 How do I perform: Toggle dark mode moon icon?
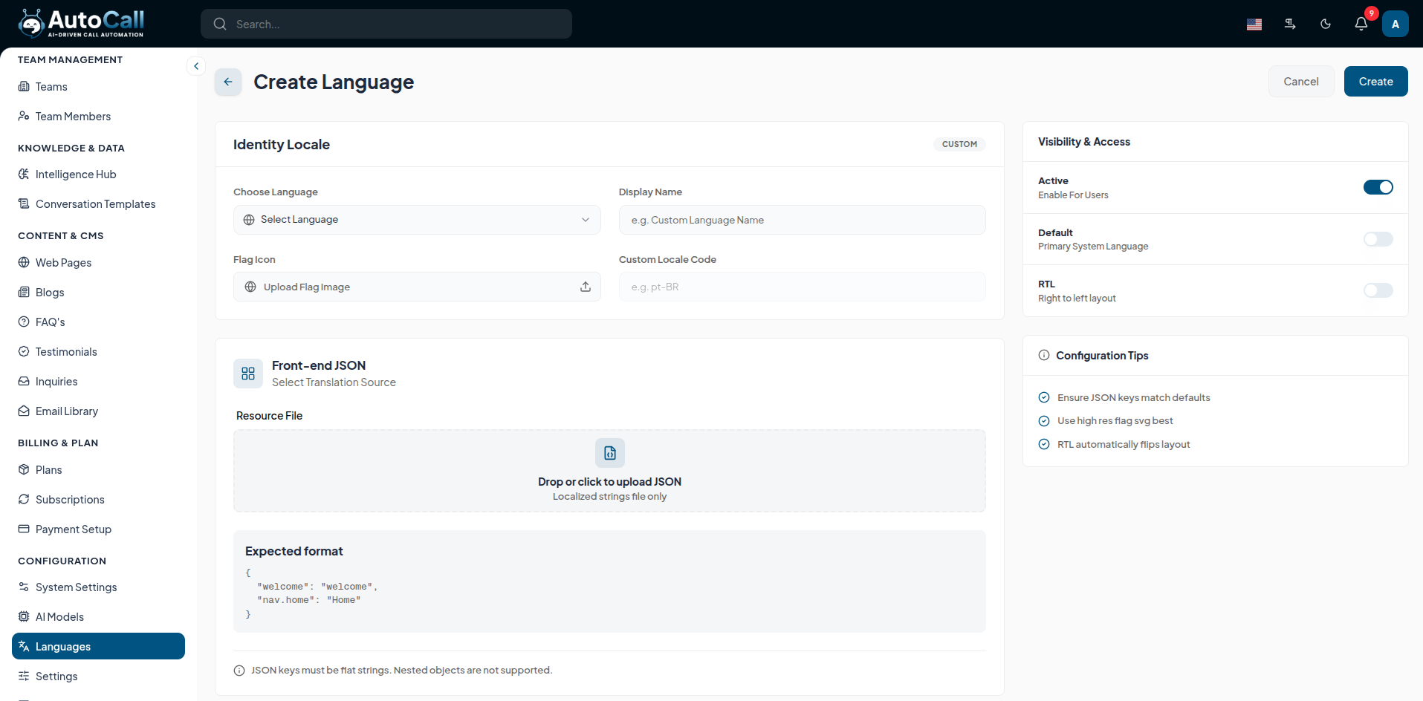1326,24
